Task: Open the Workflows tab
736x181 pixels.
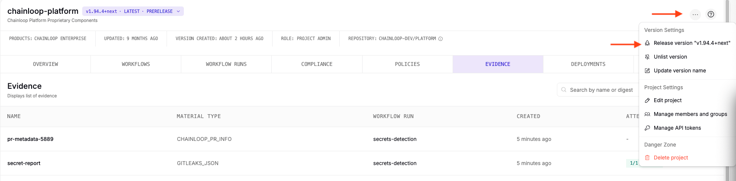Action: tap(136, 64)
